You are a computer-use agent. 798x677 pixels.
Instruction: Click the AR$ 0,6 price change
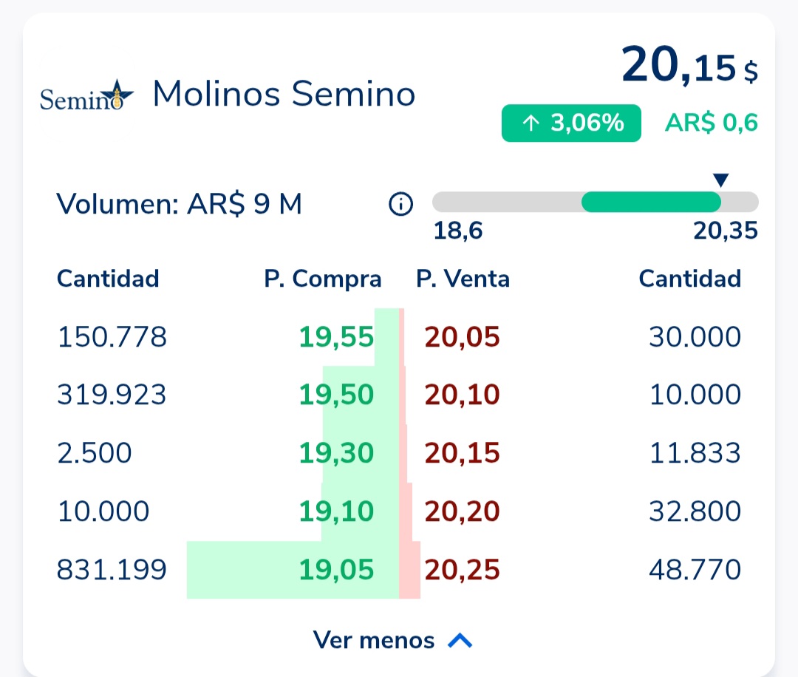coord(711,123)
